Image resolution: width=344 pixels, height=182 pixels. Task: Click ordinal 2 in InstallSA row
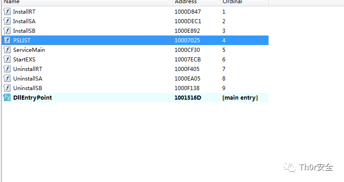224,21
